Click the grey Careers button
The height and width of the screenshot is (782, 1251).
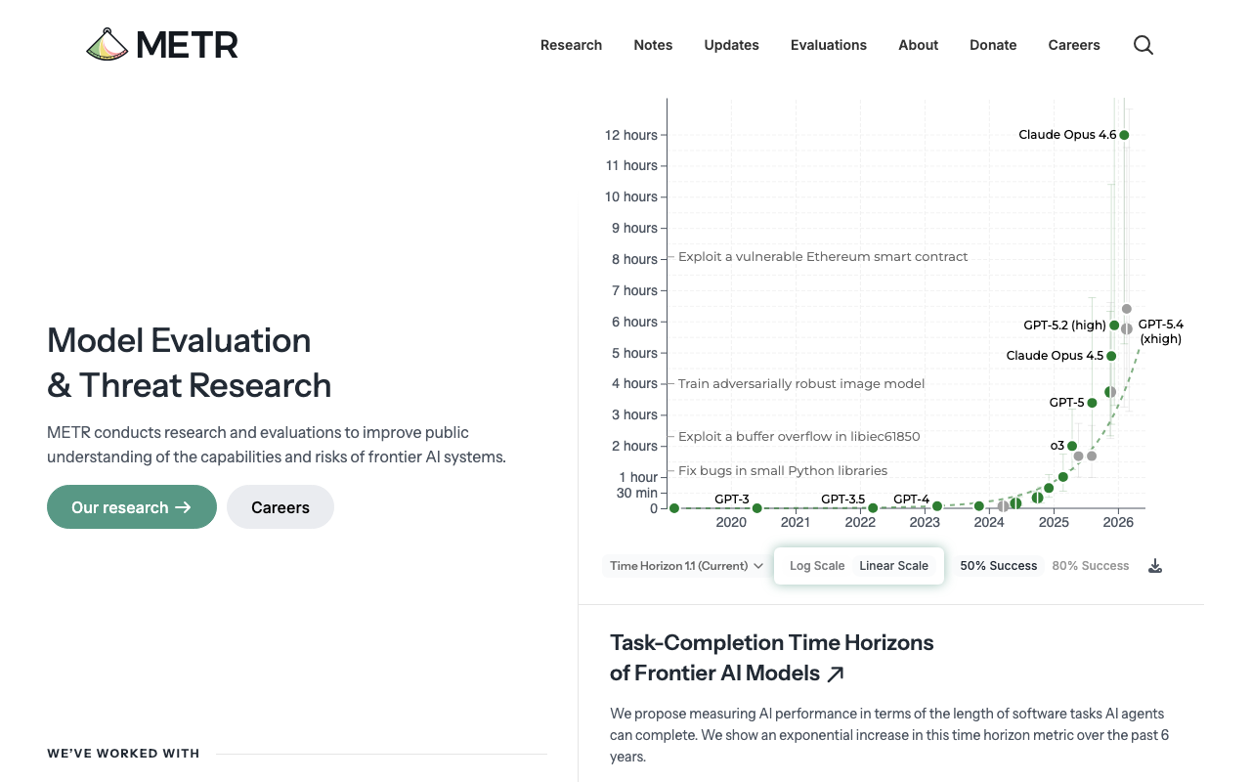(280, 507)
